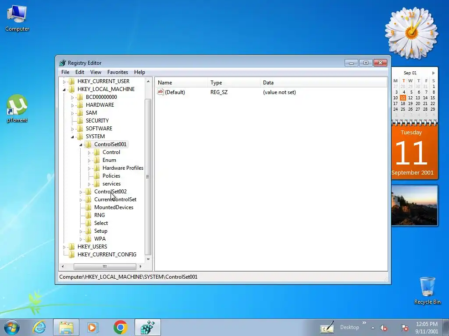The image size is (449, 336).
Task: Go to next month in calendar gadget
Action: [433, 73]
